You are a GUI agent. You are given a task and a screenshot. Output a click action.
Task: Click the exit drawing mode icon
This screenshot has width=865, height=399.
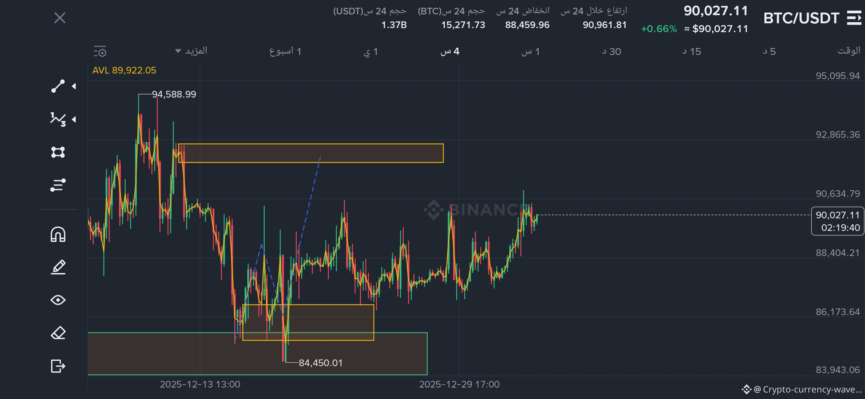58,366
